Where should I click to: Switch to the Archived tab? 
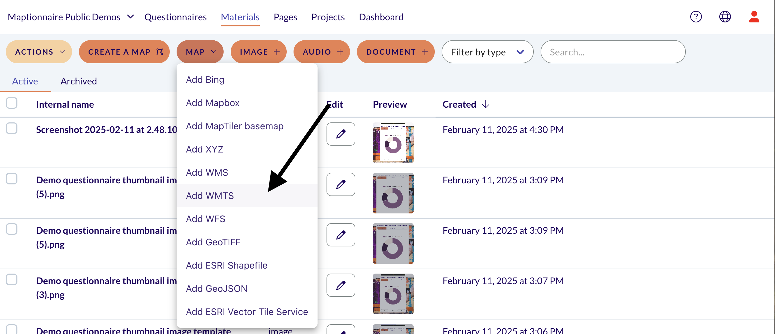pos(78,81)
